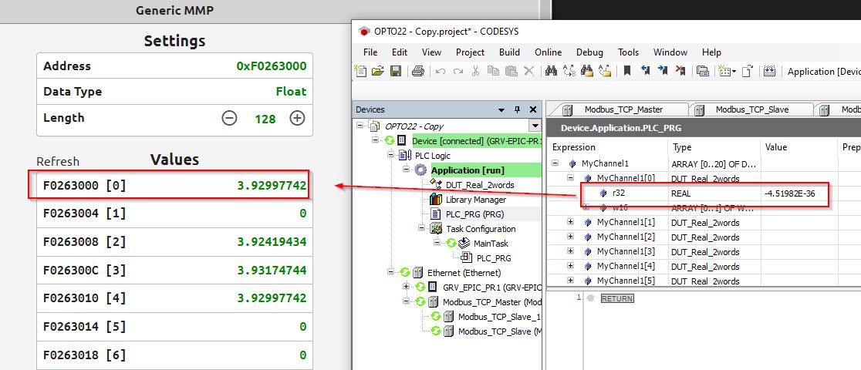The height and width of the screenshot is (370, 861).
Task: Collapse the Task Configuration node
Action: pyautogui.click(x=422, y=228)
